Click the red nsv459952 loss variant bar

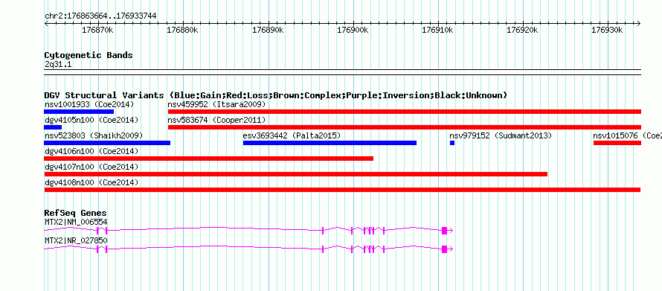pyautogui.click(x=405, y=112)
